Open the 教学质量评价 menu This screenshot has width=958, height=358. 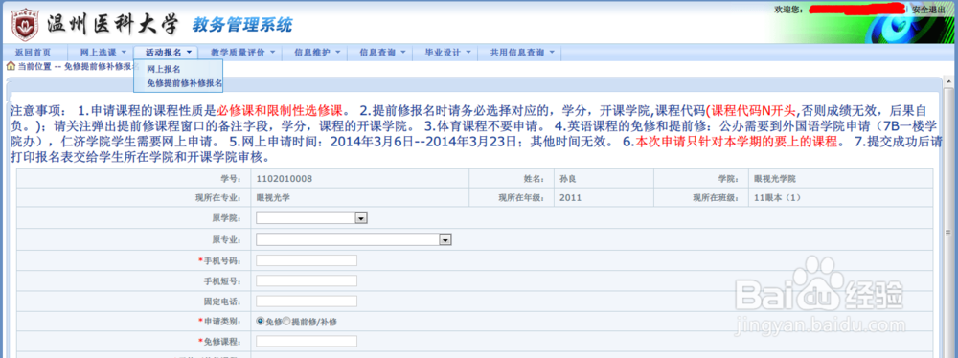point(243,53)
